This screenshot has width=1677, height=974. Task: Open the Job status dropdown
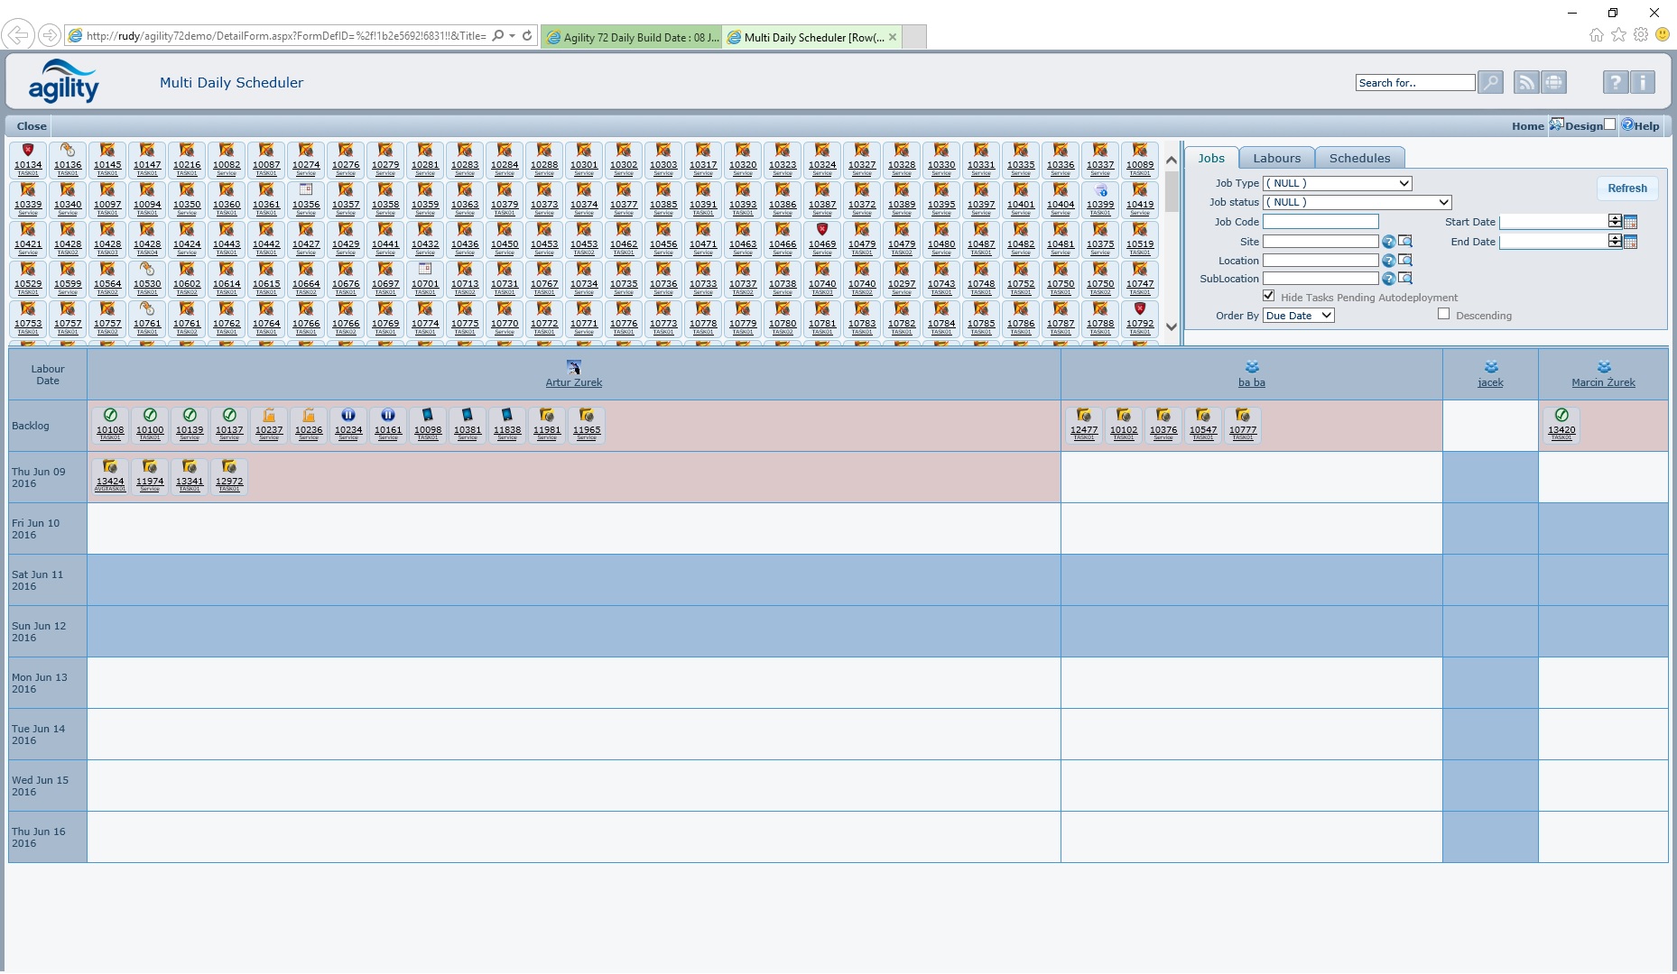point(1357,202)
